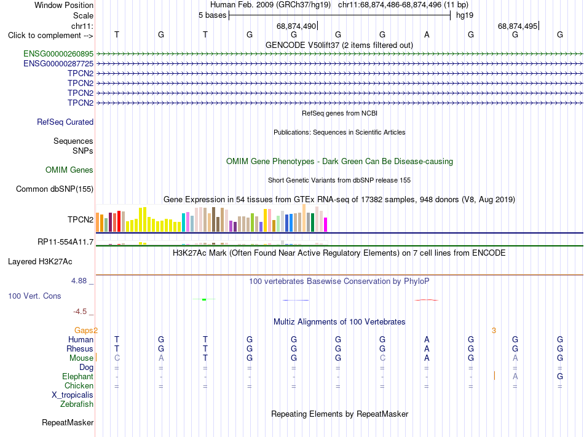
Task: Click the A base in Elephant row
Action: coord(515,376)
